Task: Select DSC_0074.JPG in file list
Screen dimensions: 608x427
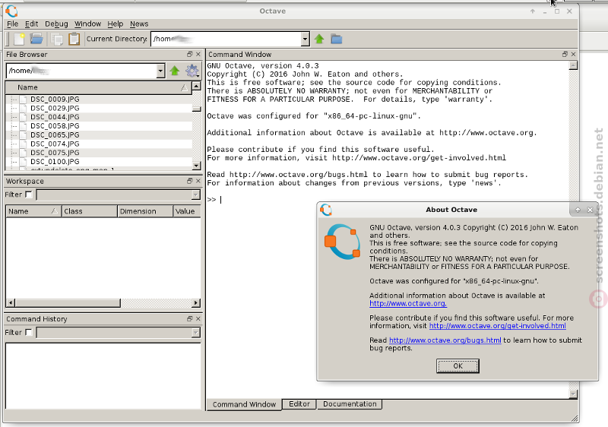Action: coord(55,144)
